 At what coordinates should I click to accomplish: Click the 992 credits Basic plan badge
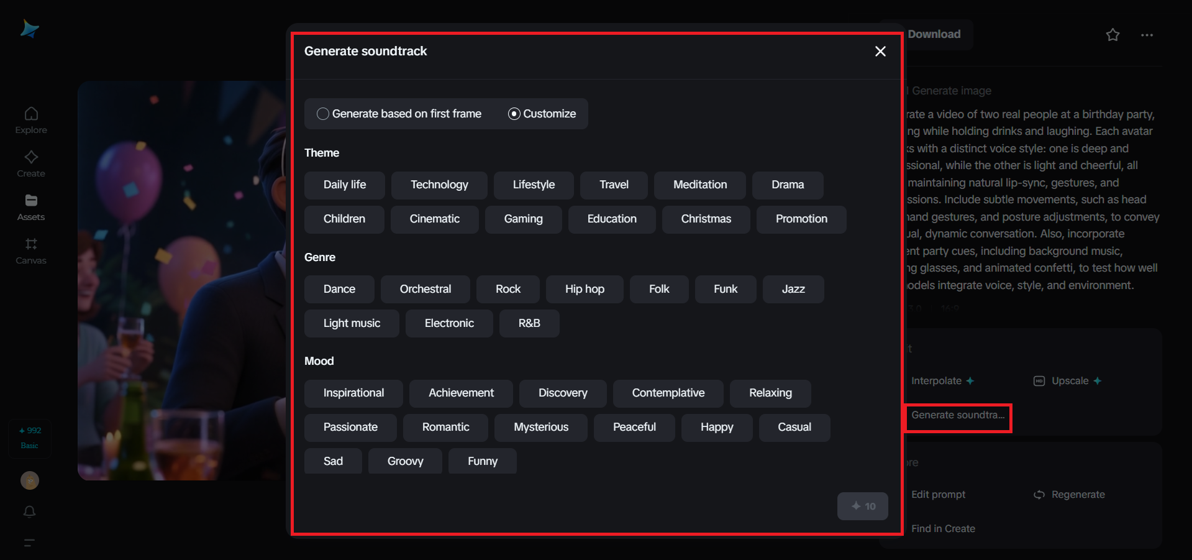(30, 438)
